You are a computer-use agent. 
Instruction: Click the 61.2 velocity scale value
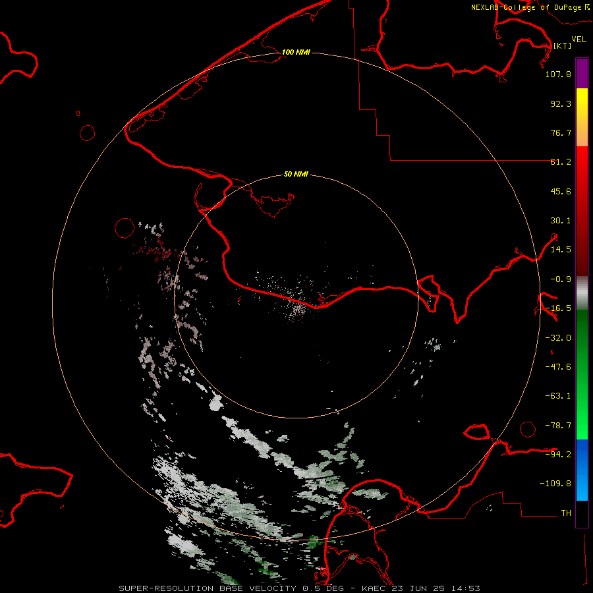(x=561, y=162)
